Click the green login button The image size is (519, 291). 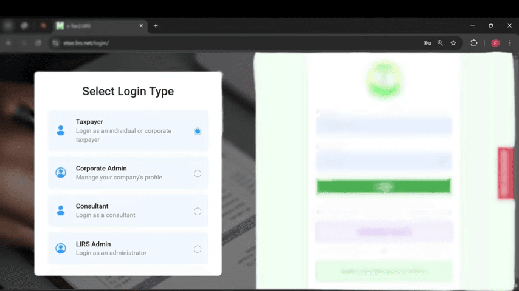point(383,187)
